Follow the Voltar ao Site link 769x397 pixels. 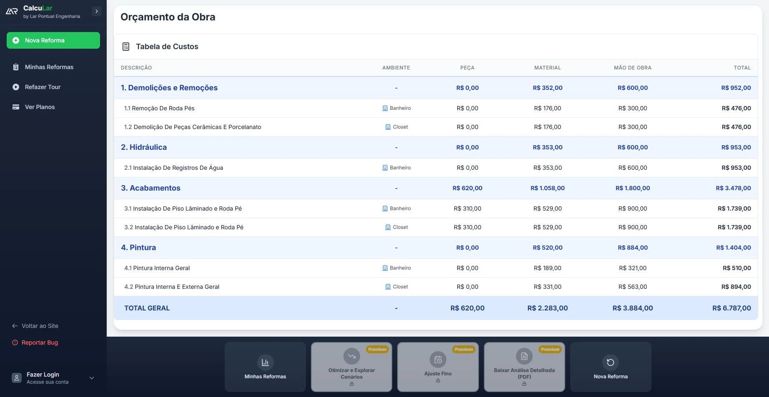tap(40, 326)
